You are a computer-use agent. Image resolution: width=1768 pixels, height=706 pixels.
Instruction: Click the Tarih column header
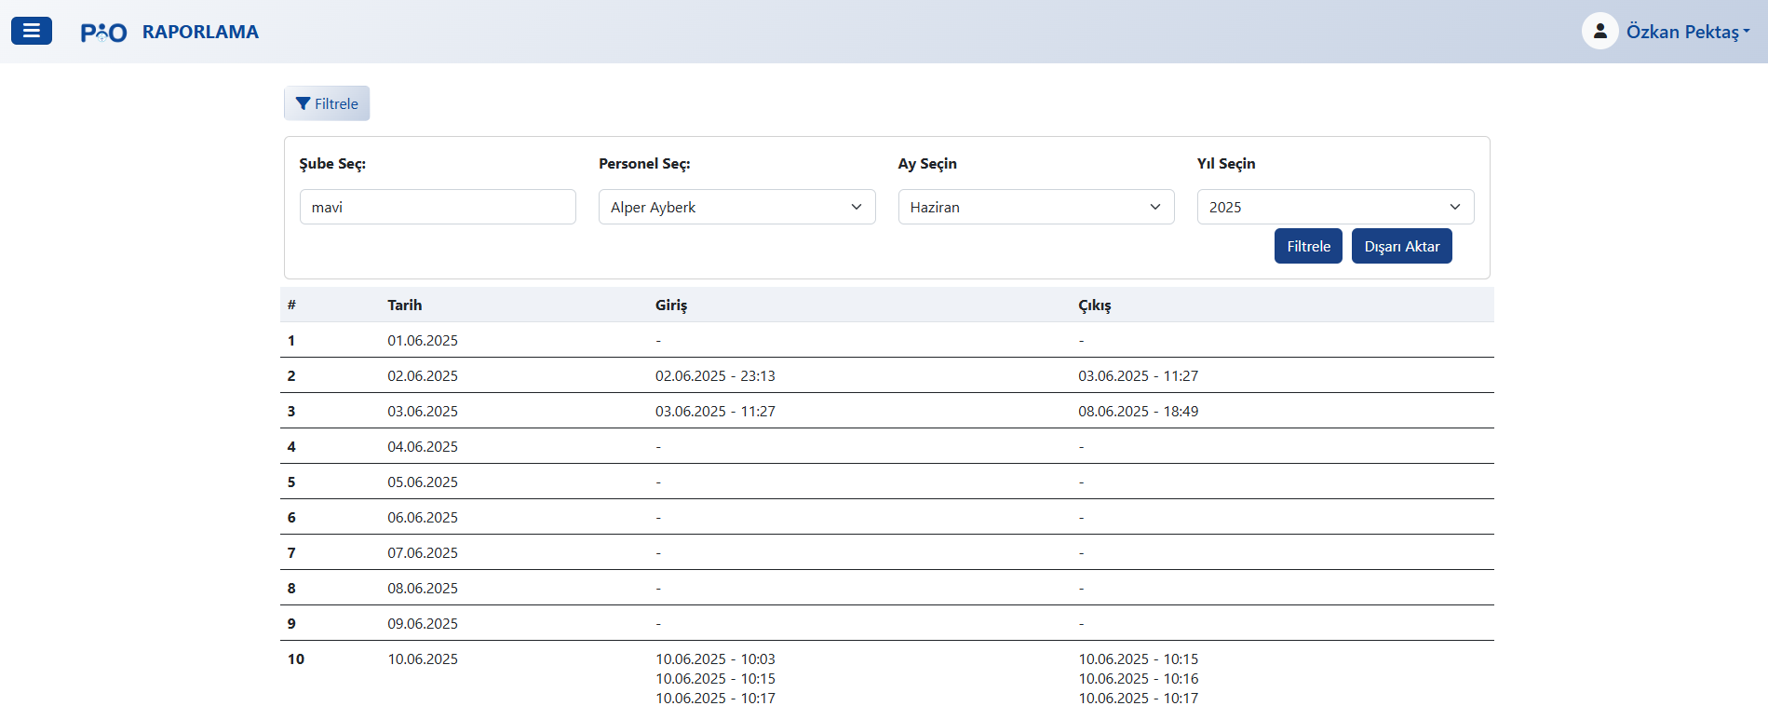pos(404,305)
